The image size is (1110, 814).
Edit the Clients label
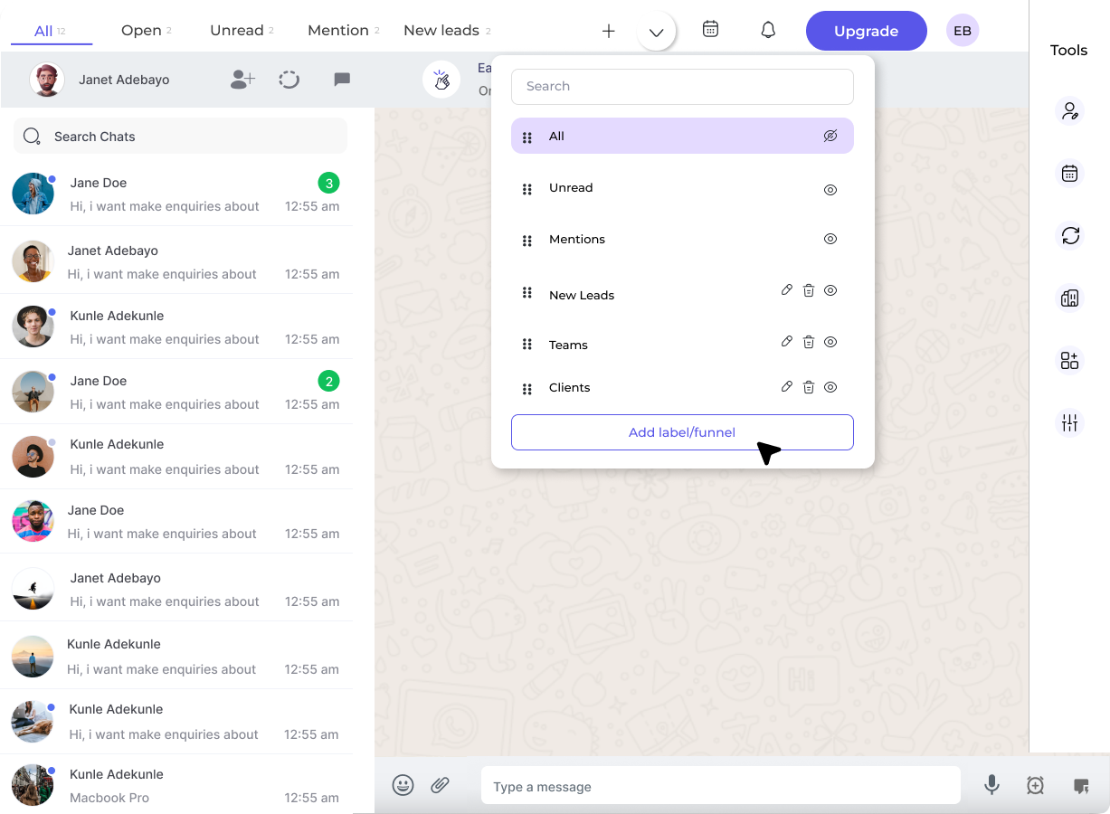(787, 387)
